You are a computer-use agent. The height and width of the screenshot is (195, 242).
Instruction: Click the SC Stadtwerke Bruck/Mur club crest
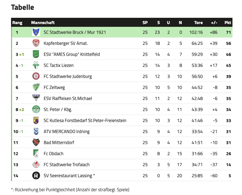pyautogui.click(x=36, y=32)
